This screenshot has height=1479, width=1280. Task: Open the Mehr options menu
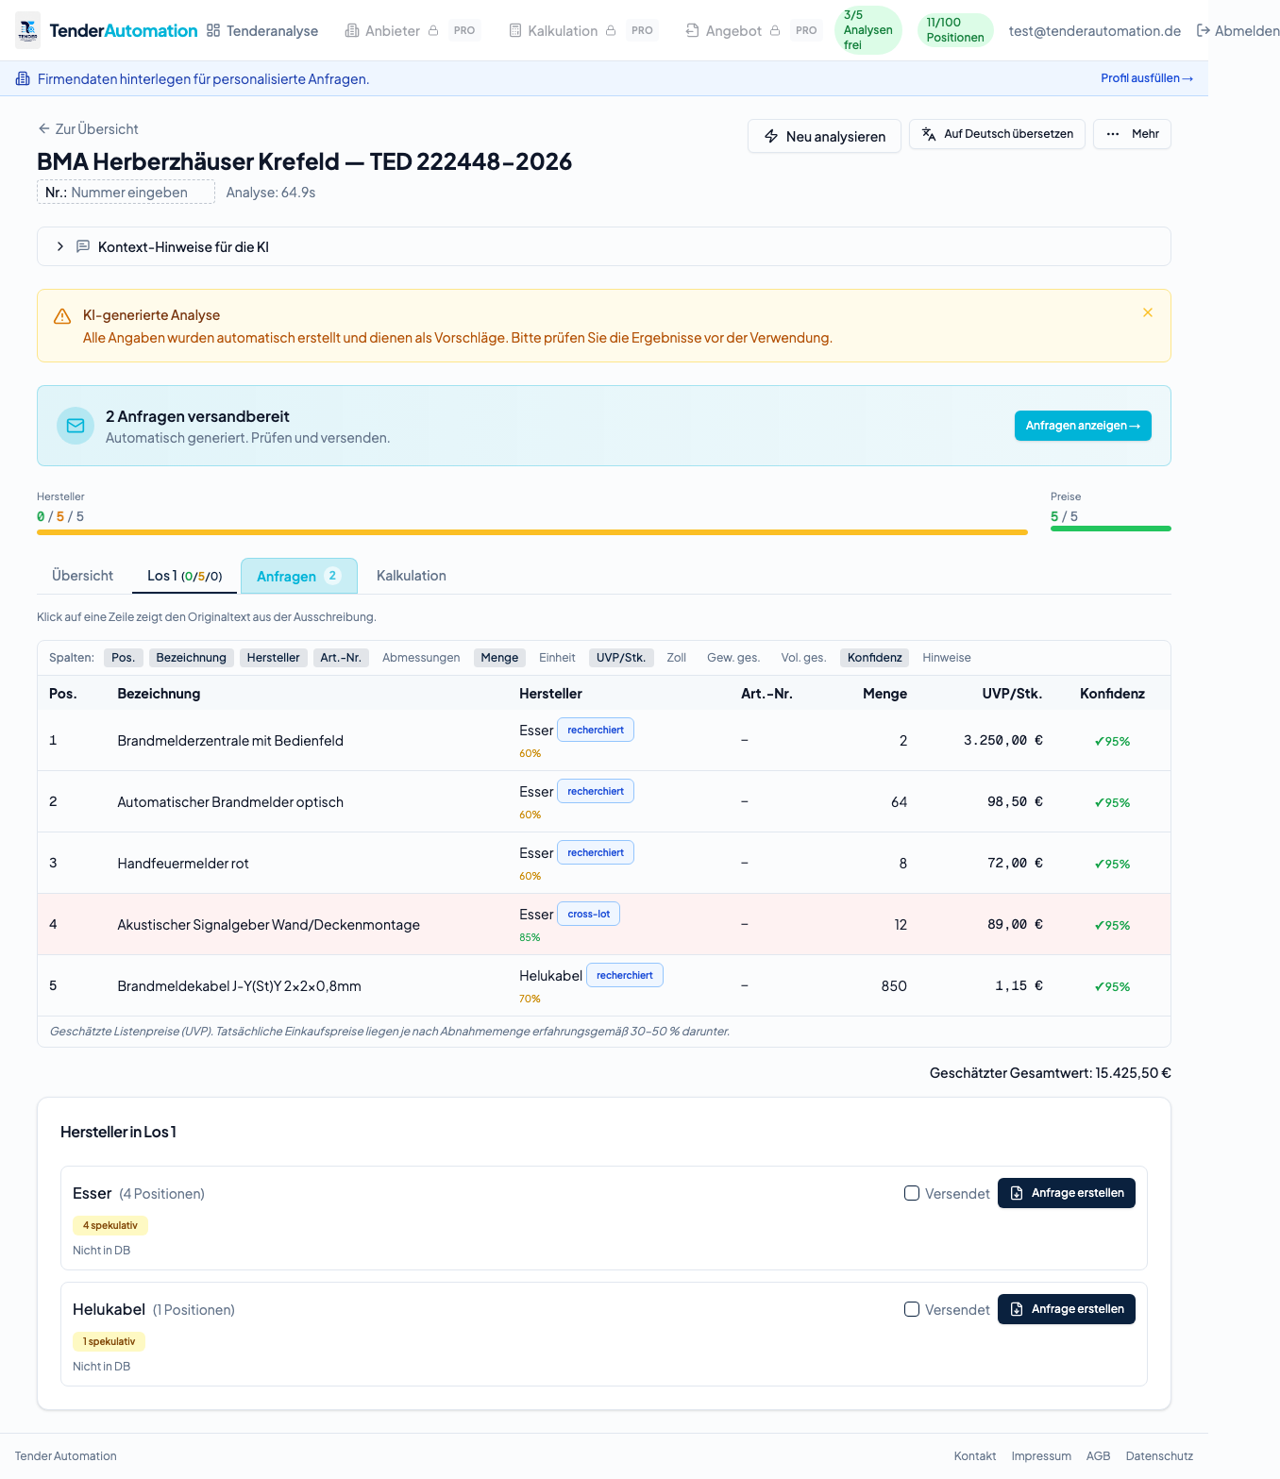(x=1132, y=134)
